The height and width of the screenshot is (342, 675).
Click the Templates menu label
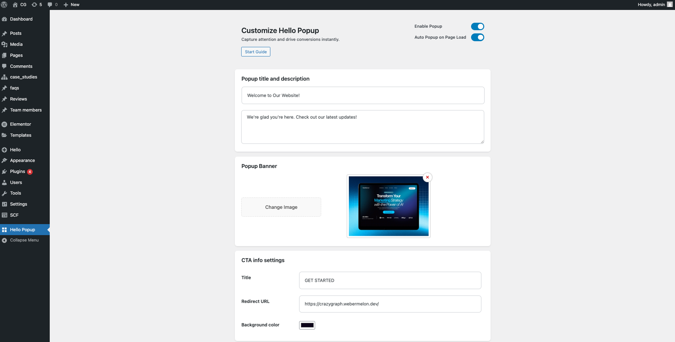pyautogui.click(x=21, y=135)
